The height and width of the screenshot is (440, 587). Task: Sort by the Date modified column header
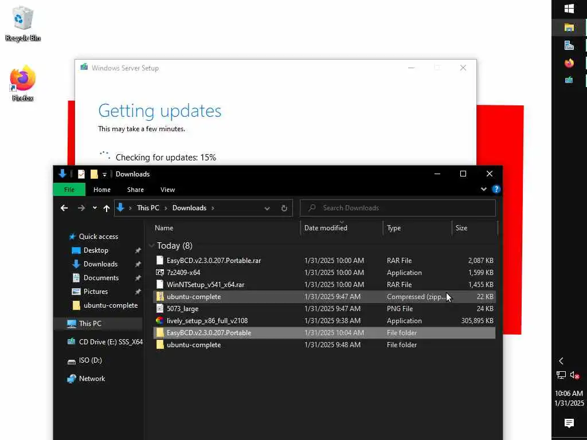[326, 228]
